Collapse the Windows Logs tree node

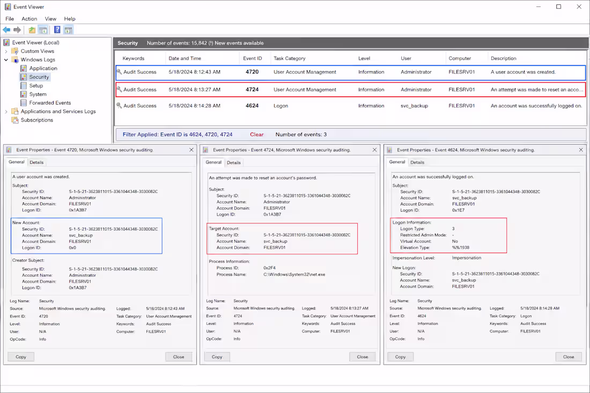pyautogui.click(x=6, y=60)
